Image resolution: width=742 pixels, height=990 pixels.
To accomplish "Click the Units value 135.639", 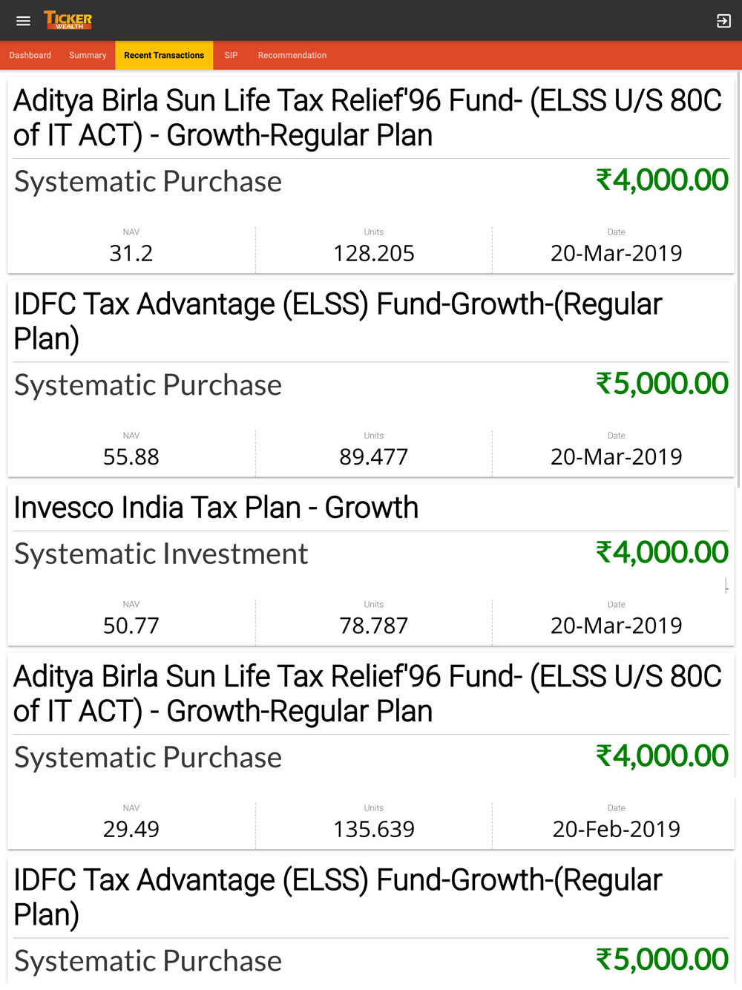I will coord(374,829).
